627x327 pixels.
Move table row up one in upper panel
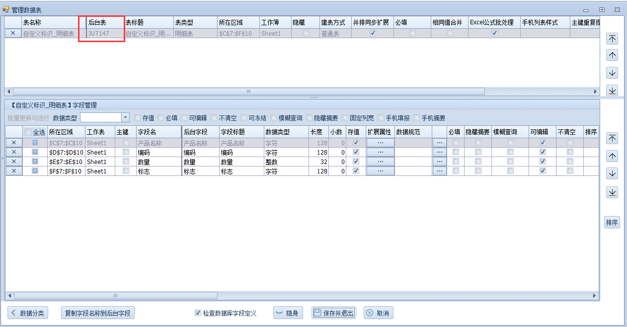point(612,55)
